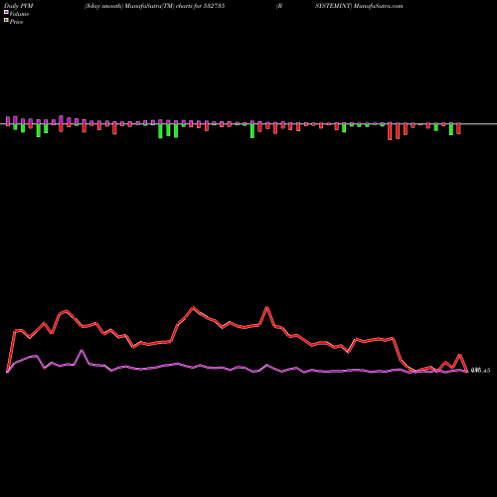Click the (3day smooth) text in chart title

tap(104, 6)
